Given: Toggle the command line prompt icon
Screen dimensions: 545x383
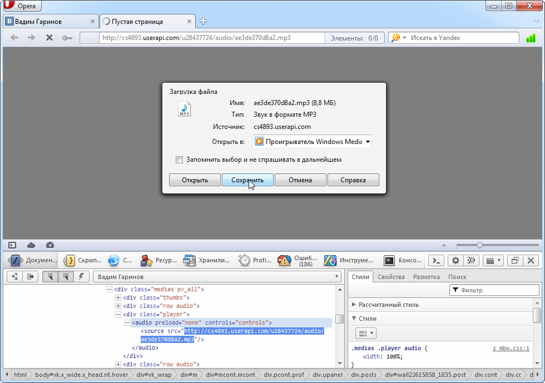Looking at the screenshot, I should [436, 260].
